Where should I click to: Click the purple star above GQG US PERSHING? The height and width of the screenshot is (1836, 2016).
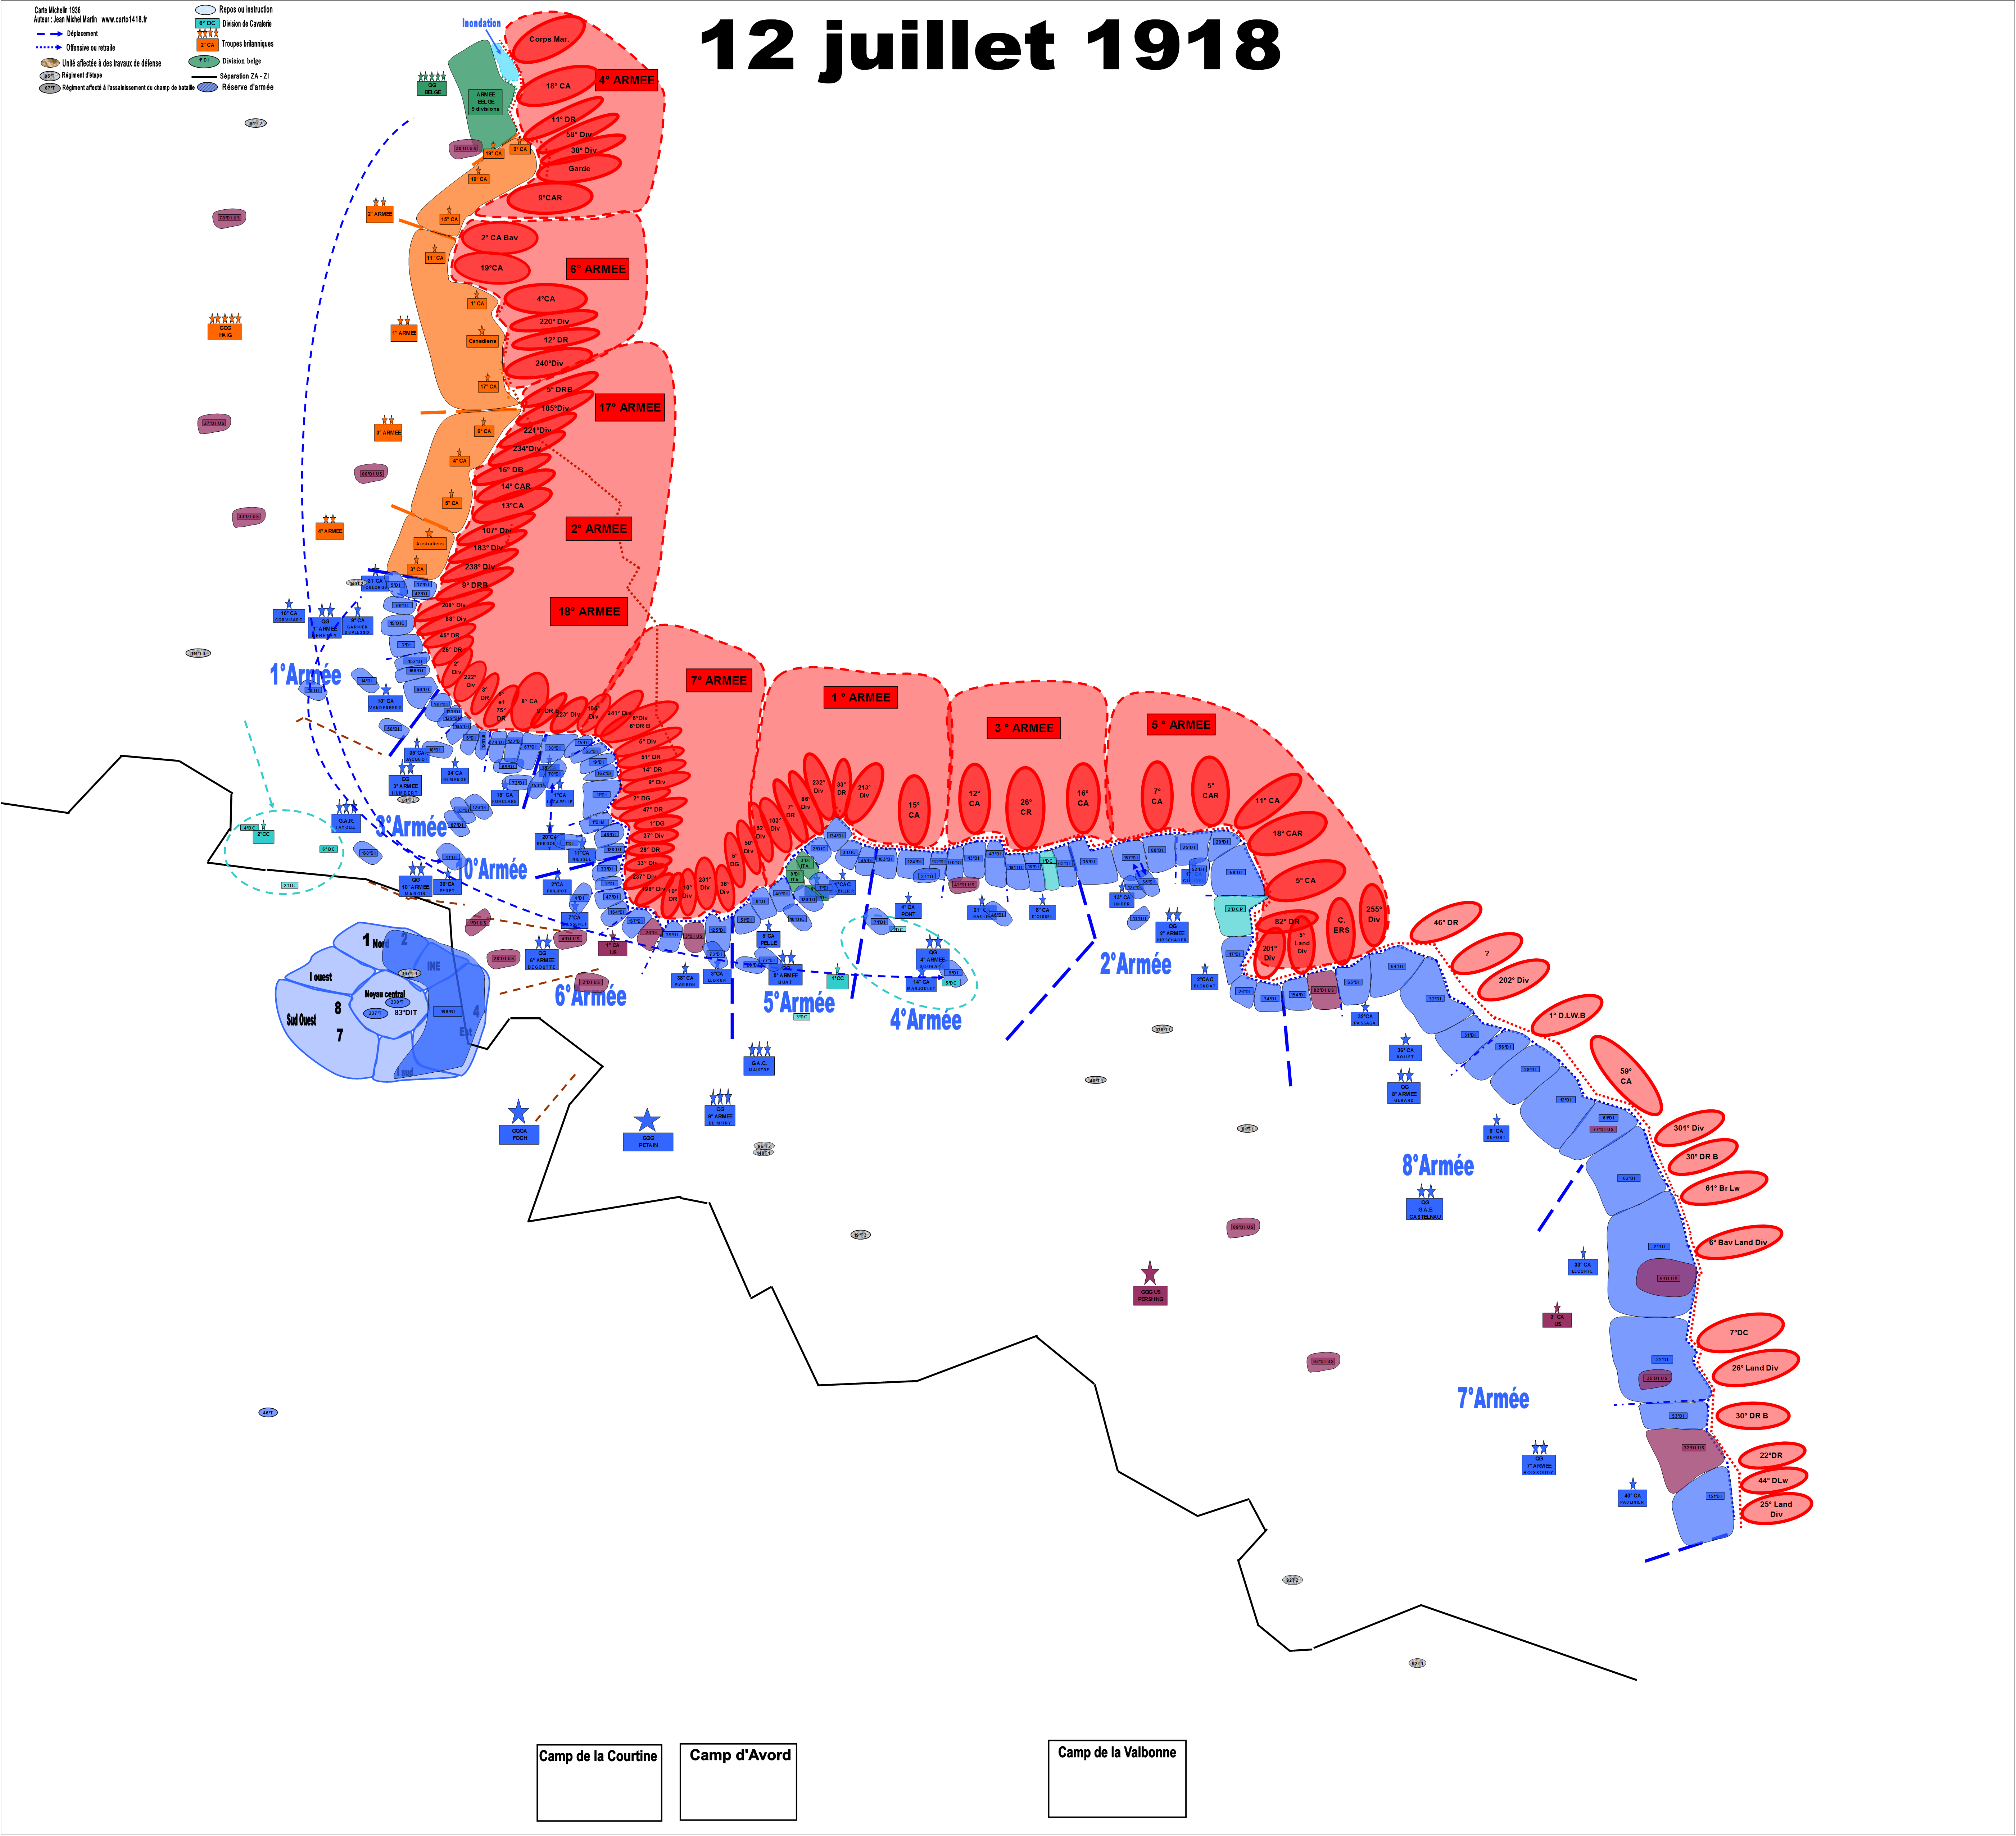(x=1150, y=1273)
